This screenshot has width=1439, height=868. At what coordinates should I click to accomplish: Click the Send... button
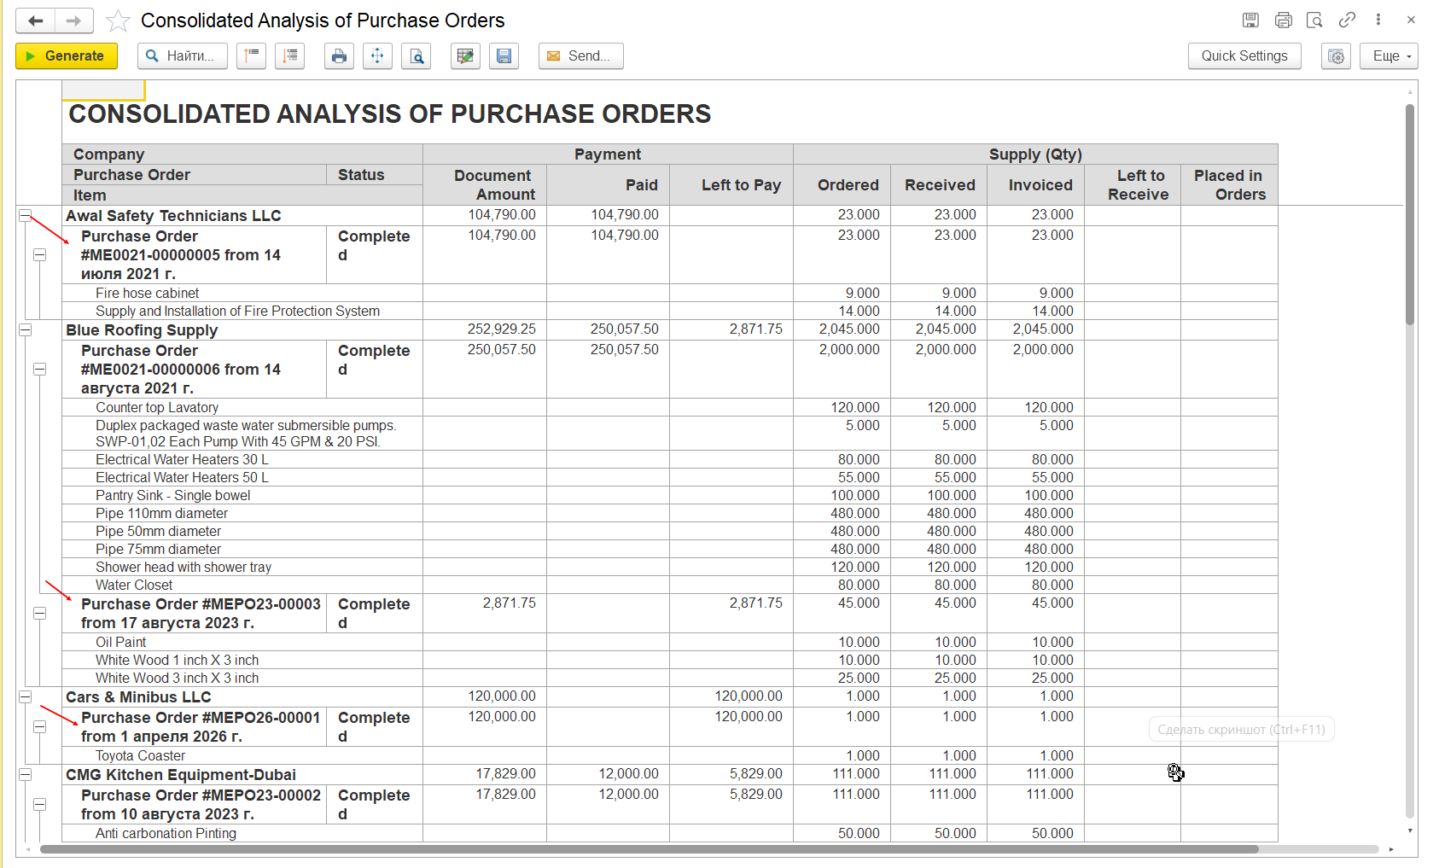coord(580,56)
